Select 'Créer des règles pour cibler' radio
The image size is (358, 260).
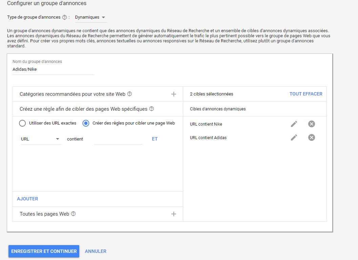(86, 123)
